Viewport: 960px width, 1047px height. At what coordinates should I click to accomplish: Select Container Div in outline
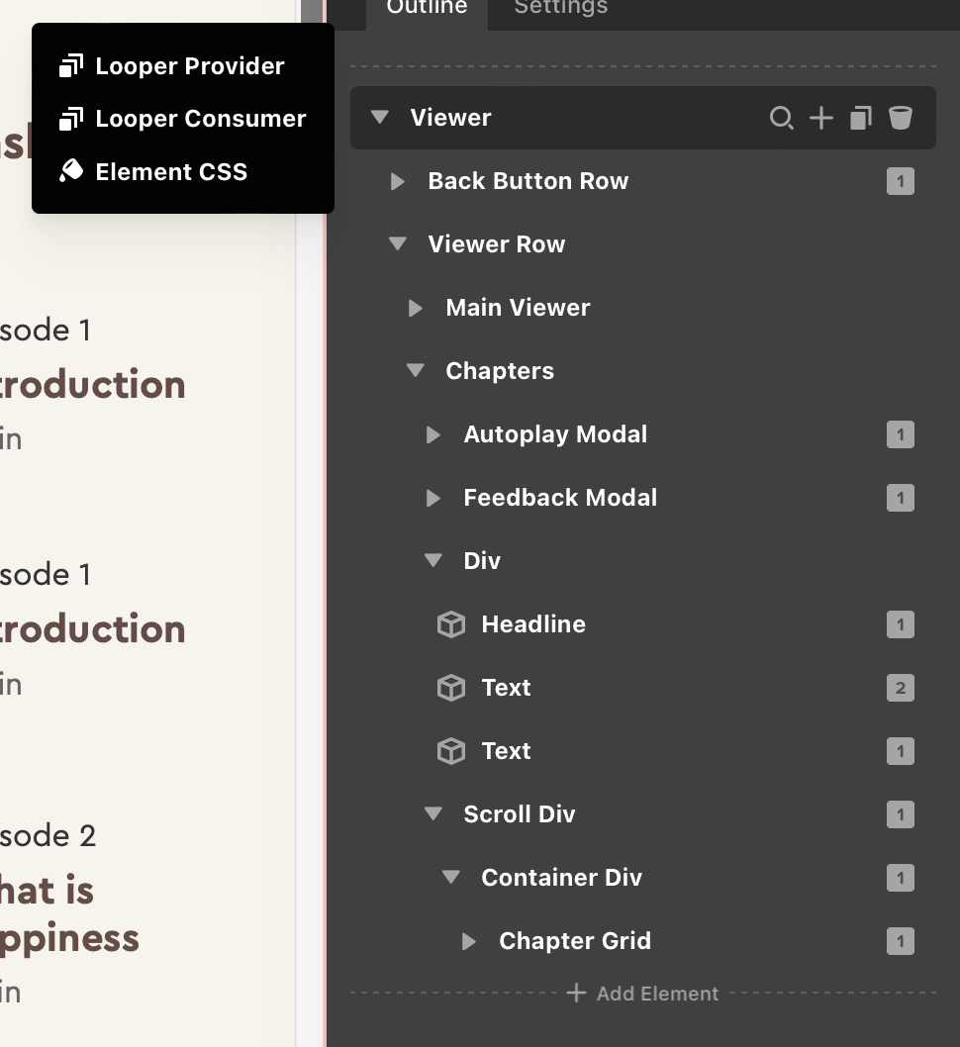[561, 878]
